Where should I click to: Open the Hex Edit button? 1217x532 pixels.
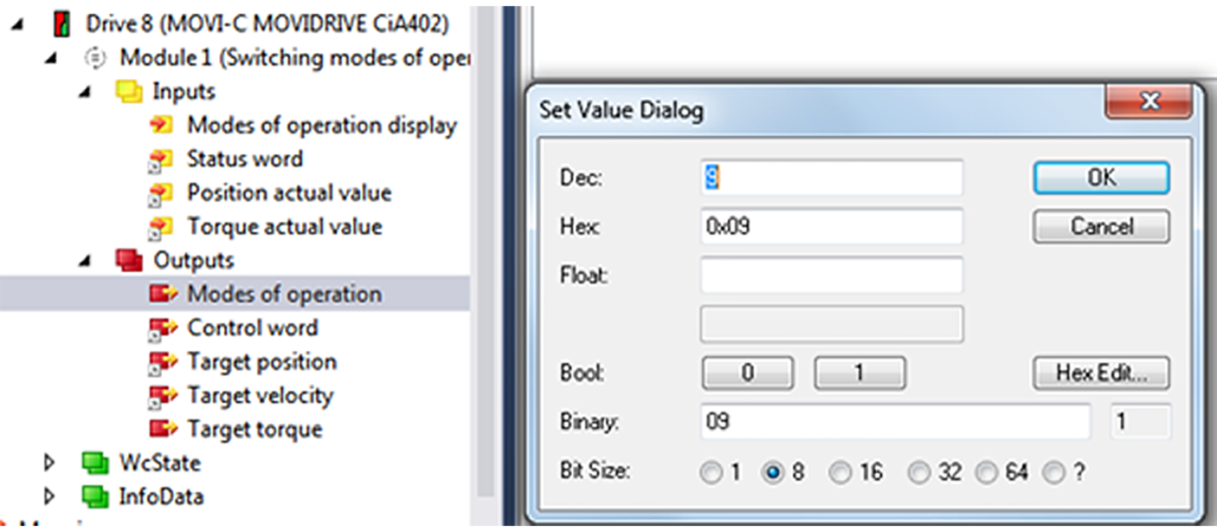[x=1101, y=373]
